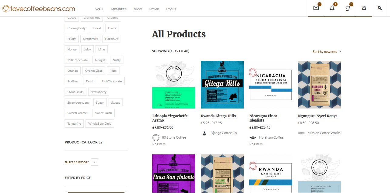Open the settings gear icon
390x193 pixels.
coord(364,8)
